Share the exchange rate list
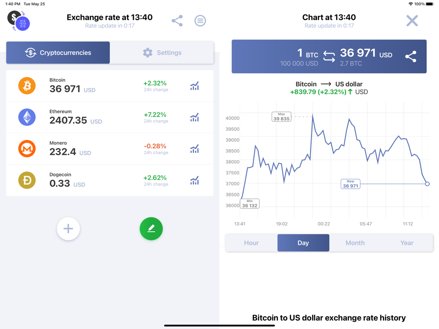This screenshot has width=439, height=329. coord(177,21)
